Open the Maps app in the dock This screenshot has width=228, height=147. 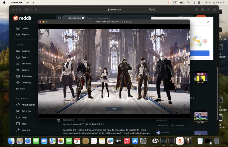point(52,141)
